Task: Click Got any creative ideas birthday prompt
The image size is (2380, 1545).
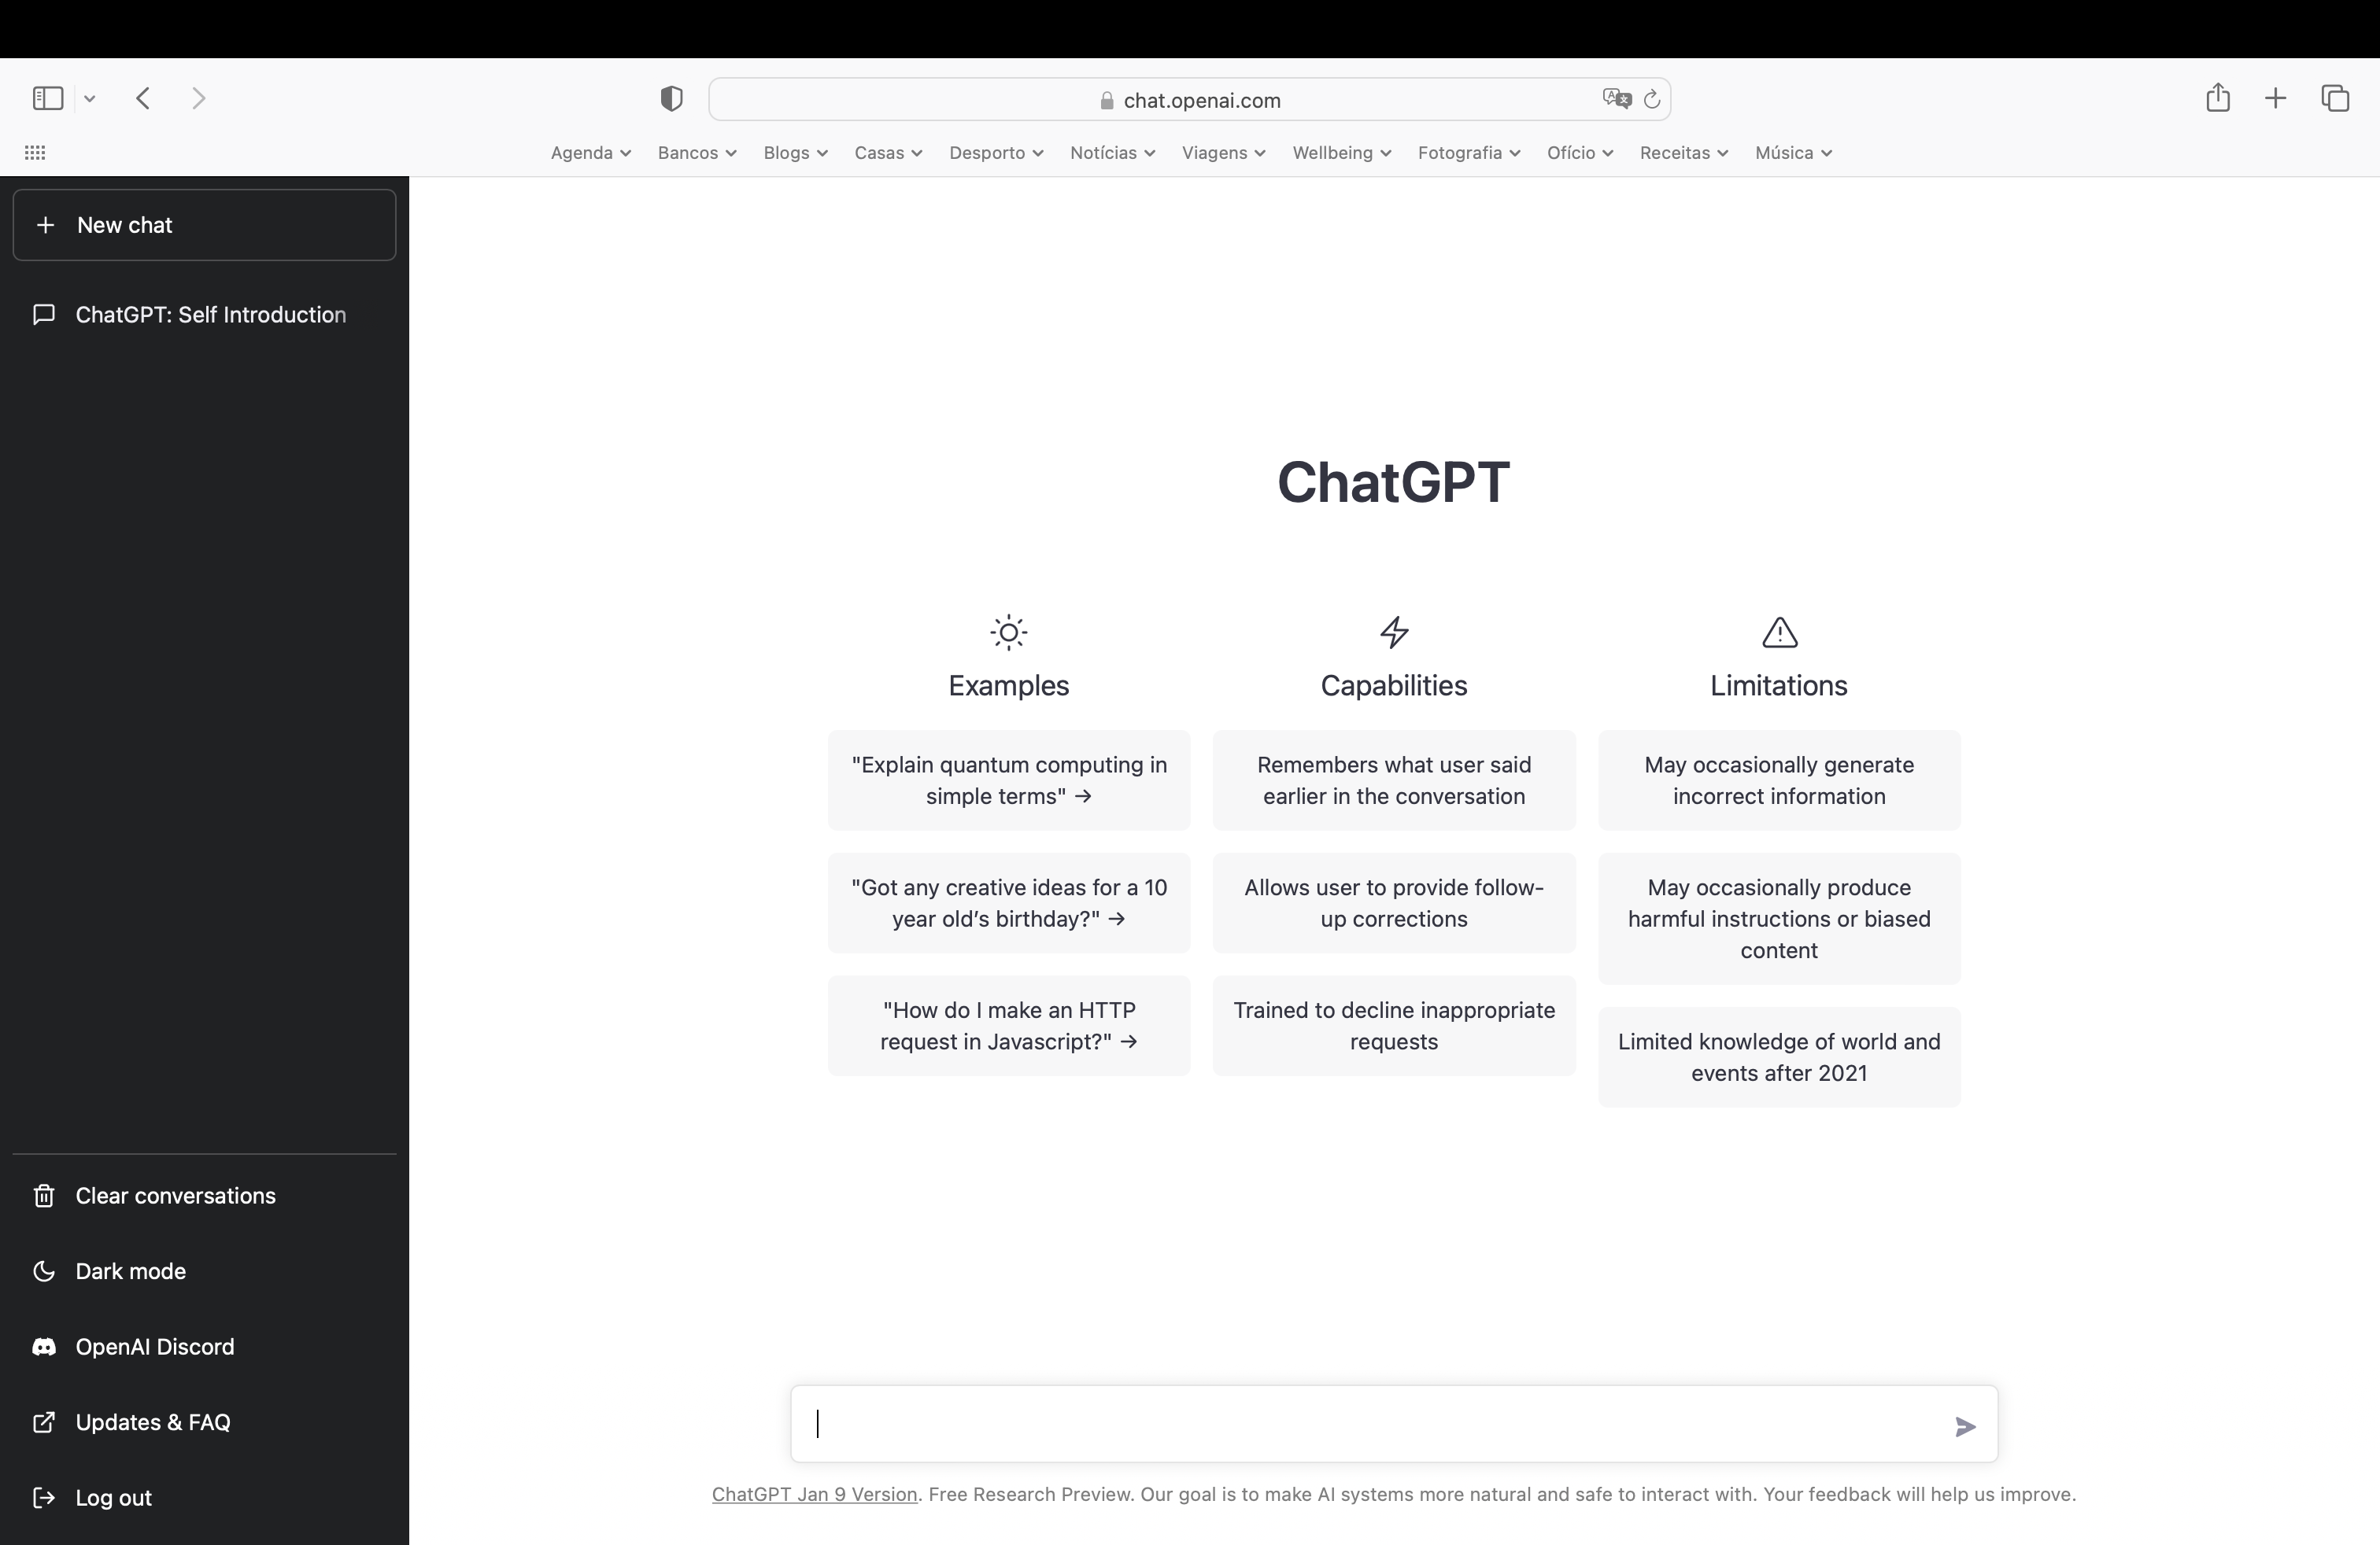Action: point(1010,902)
